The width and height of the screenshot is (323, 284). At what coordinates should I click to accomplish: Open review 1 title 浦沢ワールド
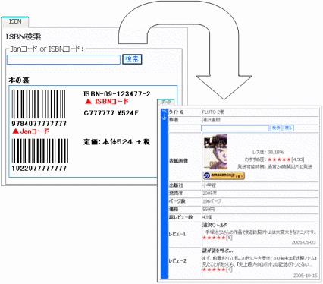click(215, 225)
